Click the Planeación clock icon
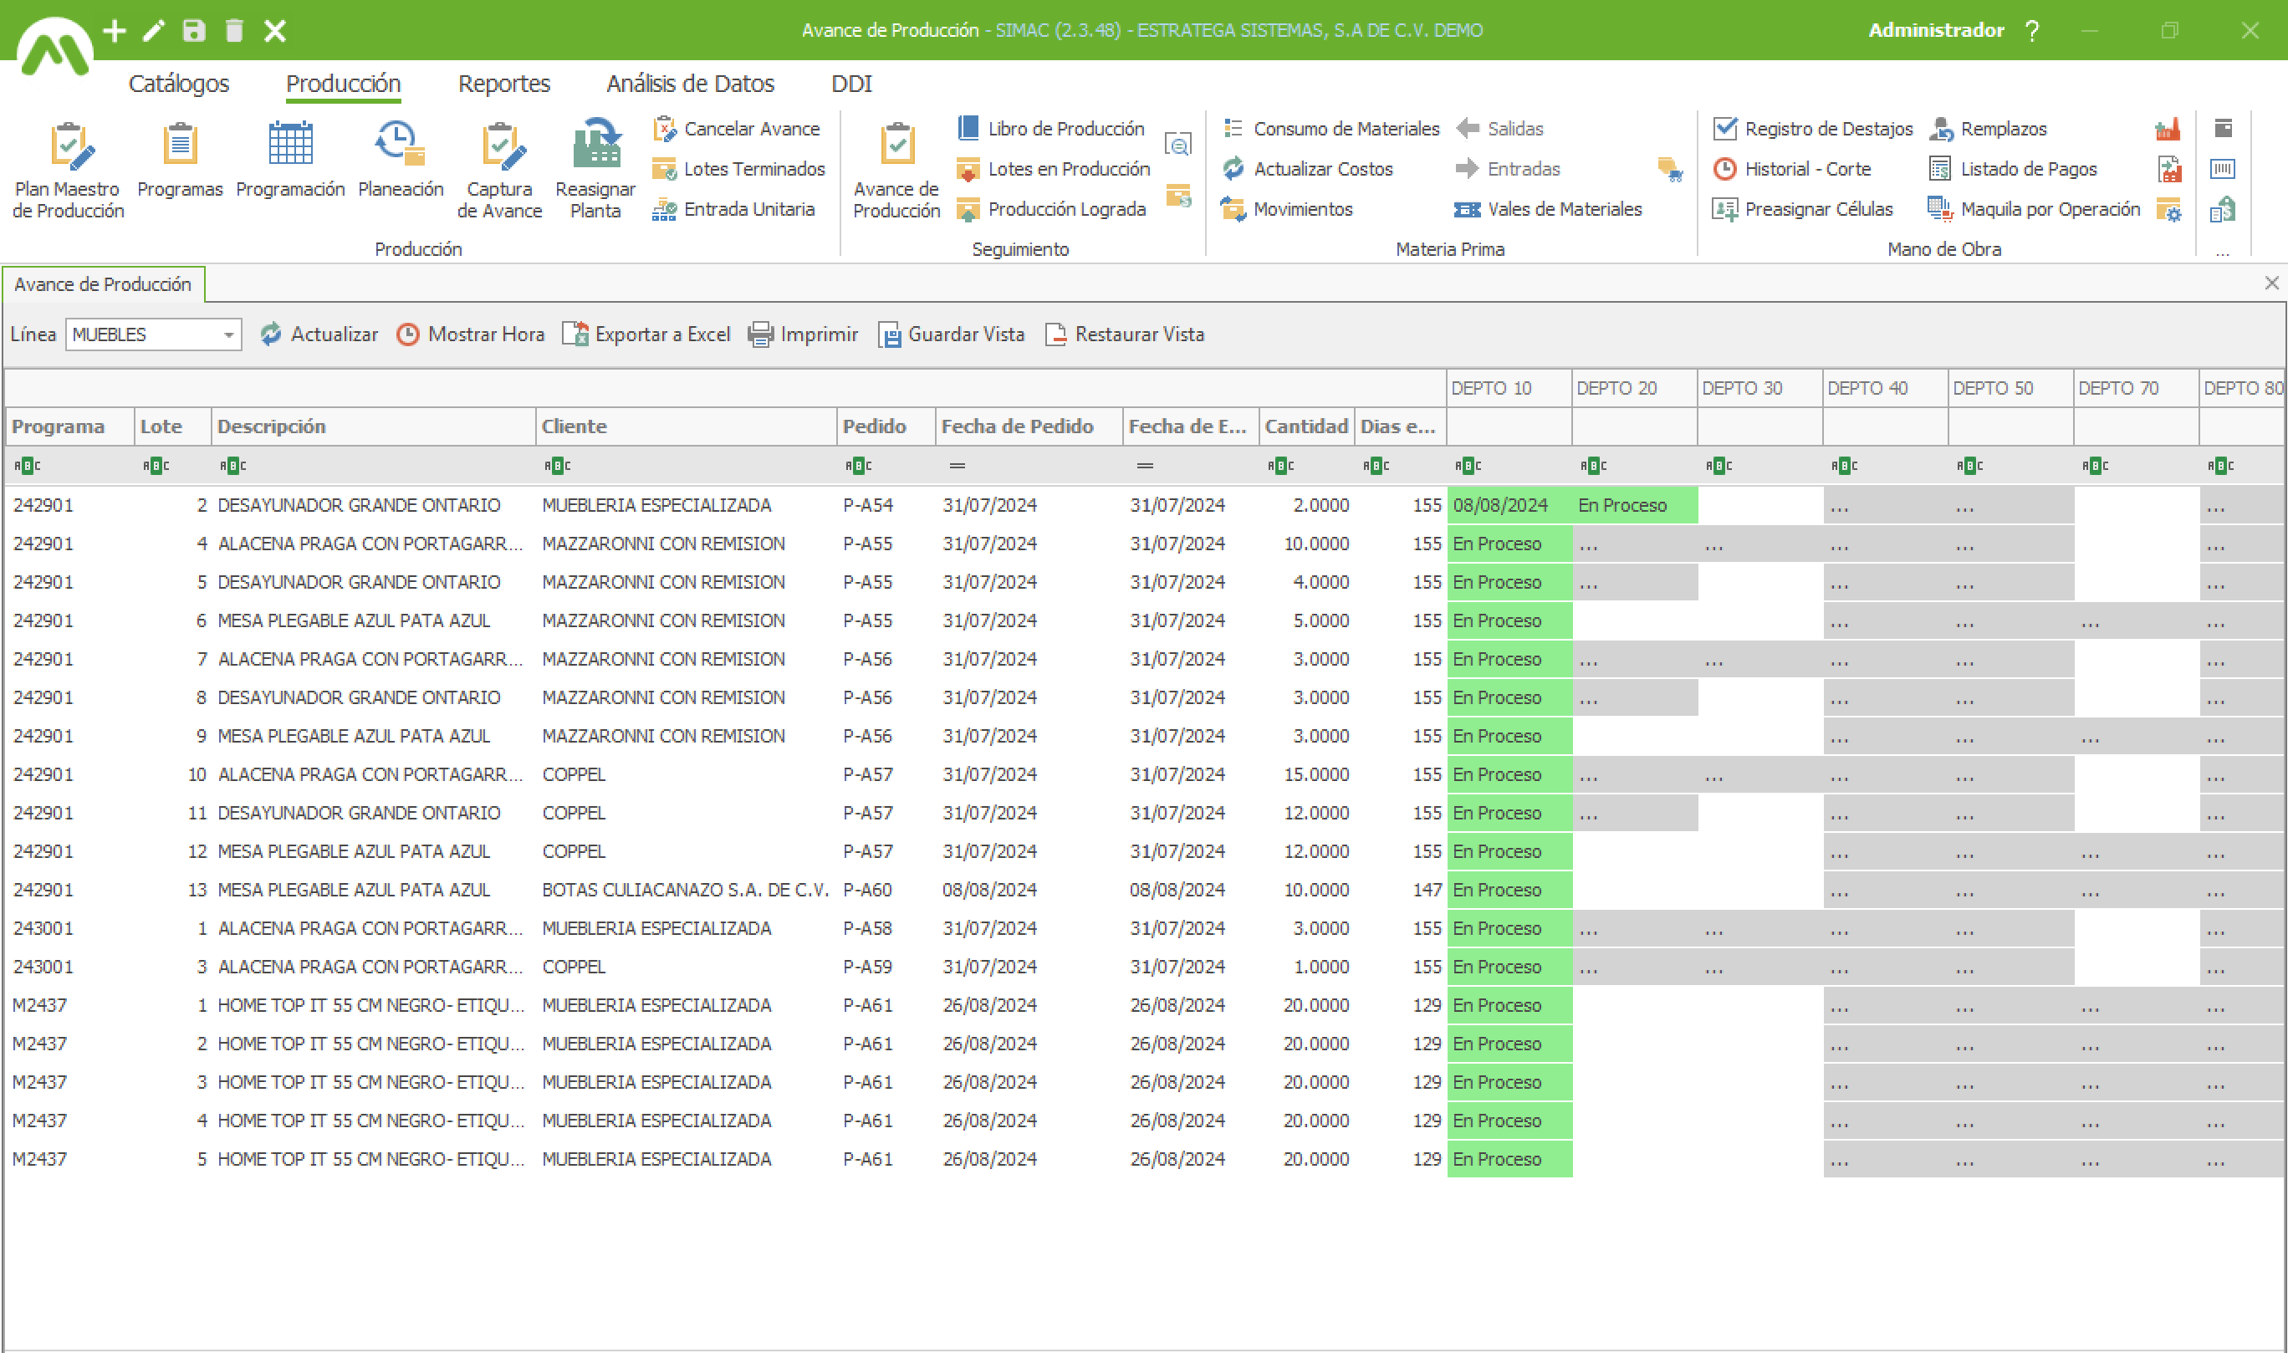The image size is (2288, 1353). coord(399,145)
